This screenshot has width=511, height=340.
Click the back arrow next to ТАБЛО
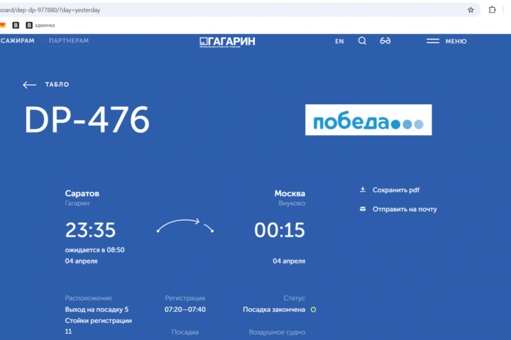[29, 85]
